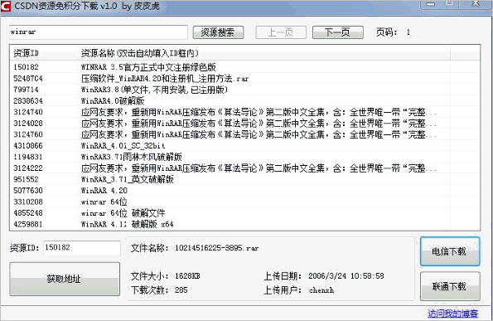The height and width of the screenshot is (321, 493).
Task: Select row with ID 3124740
Action: pyautogui.click(x=245, y=112)
